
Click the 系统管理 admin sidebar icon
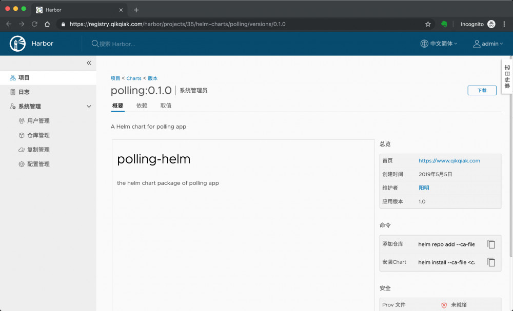11,106
